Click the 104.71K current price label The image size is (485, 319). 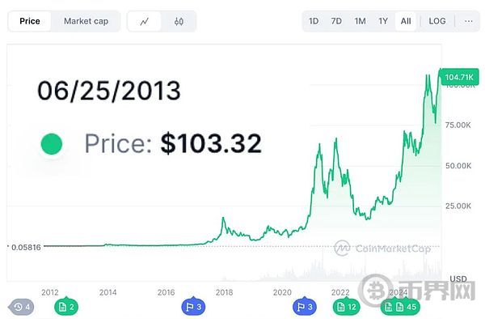(459, 77)
